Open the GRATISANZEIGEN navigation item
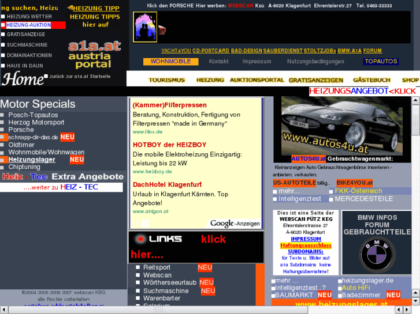Viewport: 420px width, 314px height. tap(316, 80)
